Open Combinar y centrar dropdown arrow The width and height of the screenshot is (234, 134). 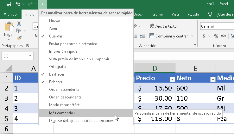pos(192,36)
